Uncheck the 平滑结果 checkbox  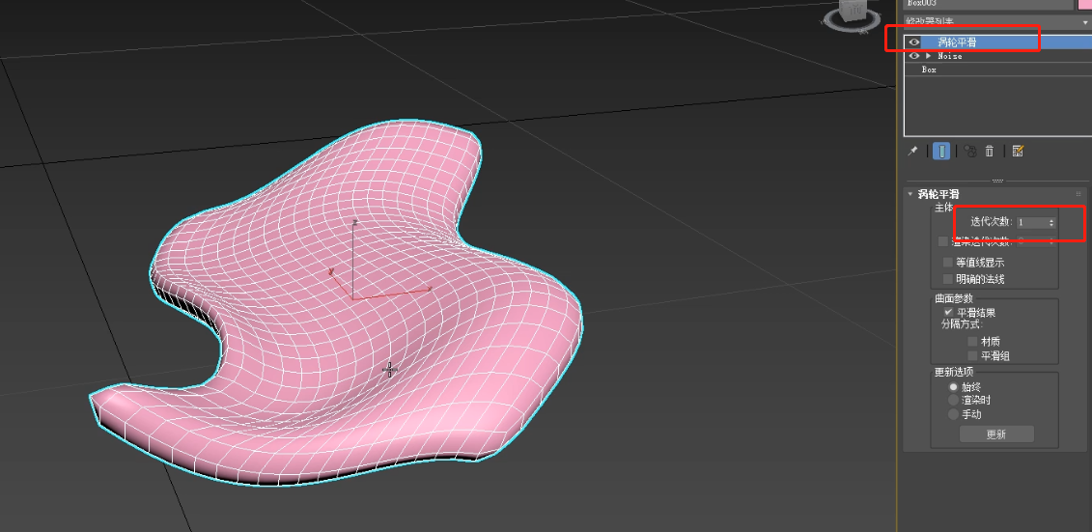pyautogui.click(x=948, y=313)
